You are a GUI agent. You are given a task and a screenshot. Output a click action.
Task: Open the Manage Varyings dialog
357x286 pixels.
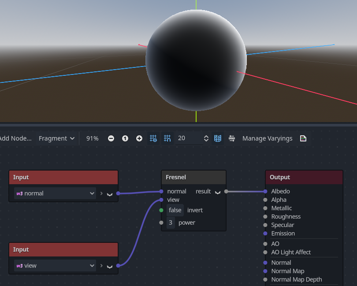pos(267,138)
